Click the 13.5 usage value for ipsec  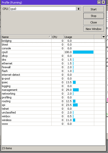coord(69,82)
